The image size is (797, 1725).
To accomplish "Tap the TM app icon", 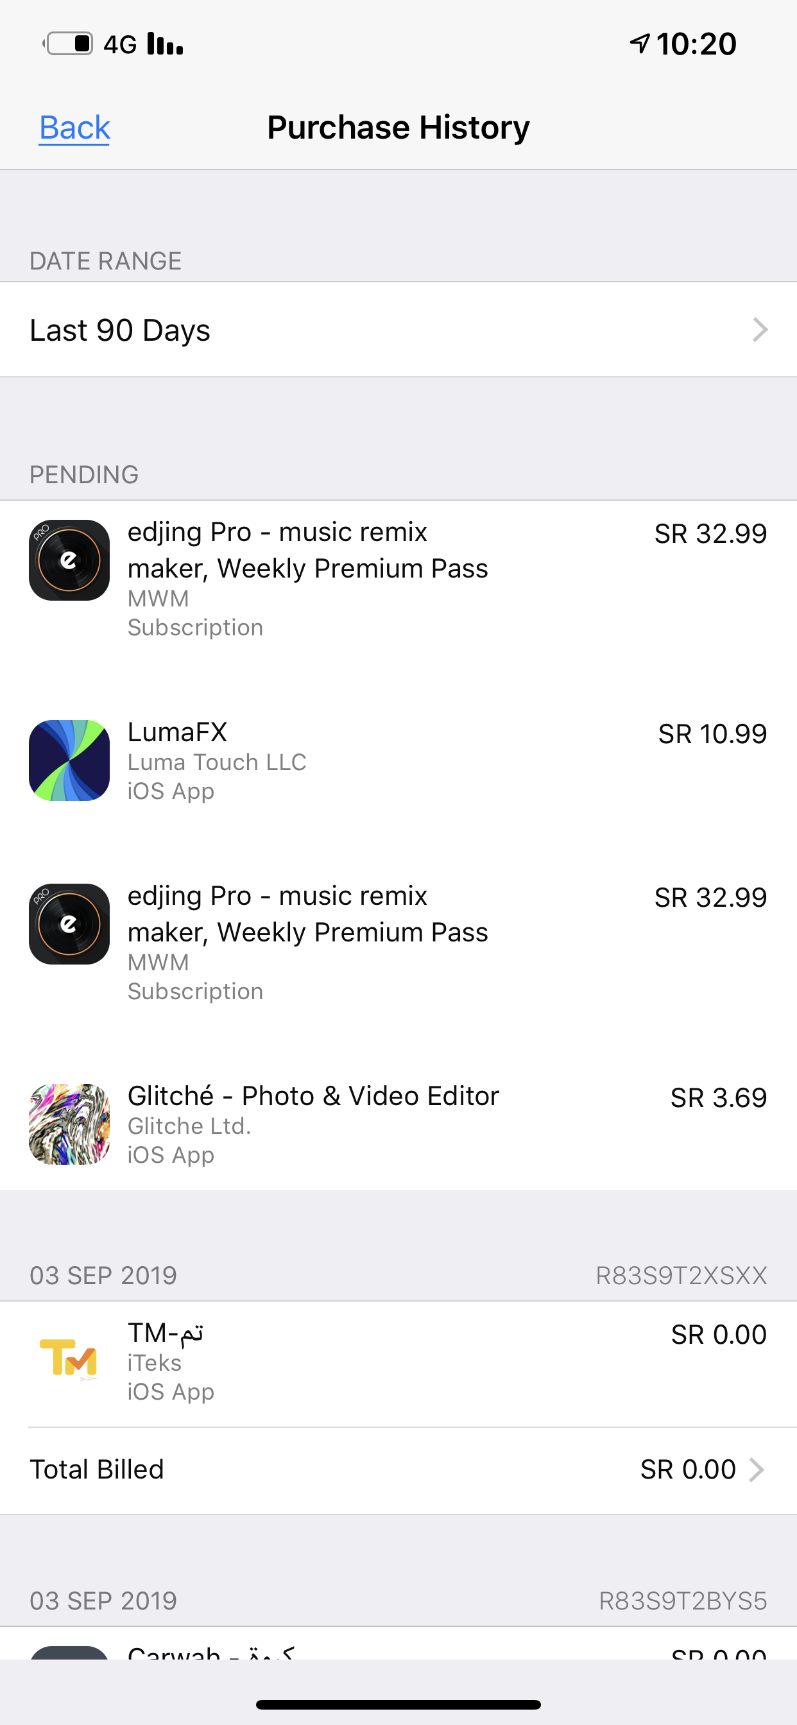I will tap(69, 1359).
